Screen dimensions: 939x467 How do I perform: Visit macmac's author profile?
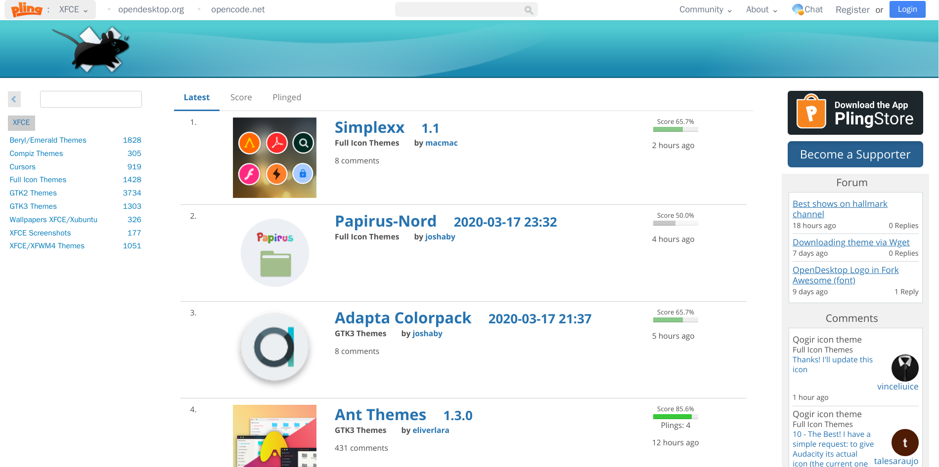click(441, 143)
